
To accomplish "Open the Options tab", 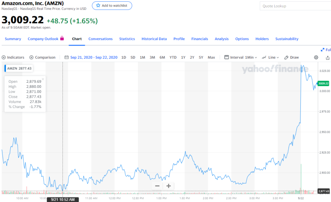I will click(242, 39).
